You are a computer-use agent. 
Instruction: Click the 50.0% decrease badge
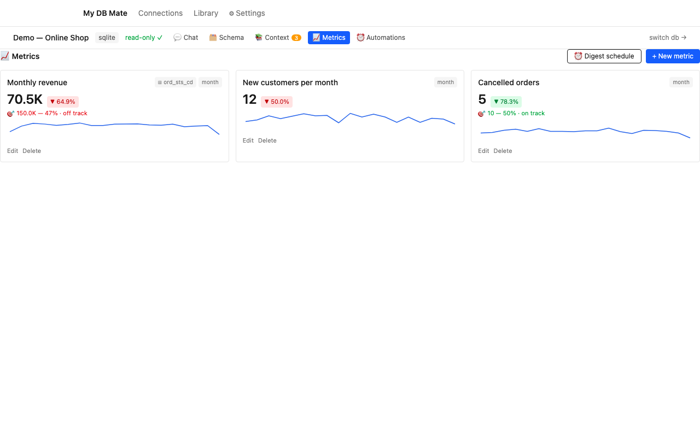point(277,102)
